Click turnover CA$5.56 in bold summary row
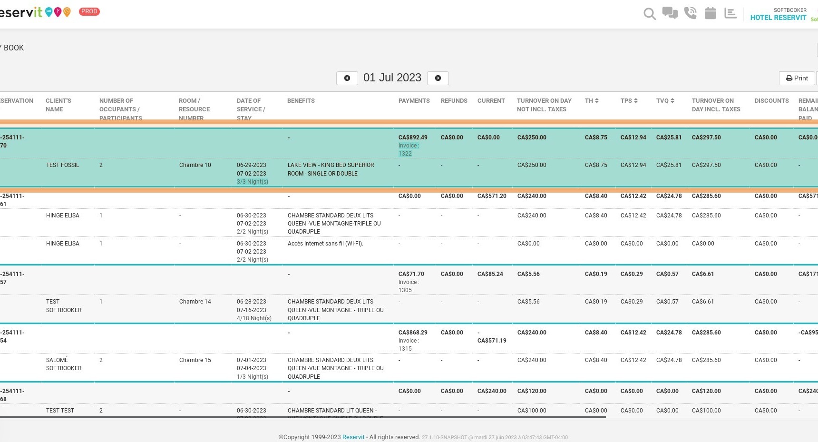 [x=528, y=274]
